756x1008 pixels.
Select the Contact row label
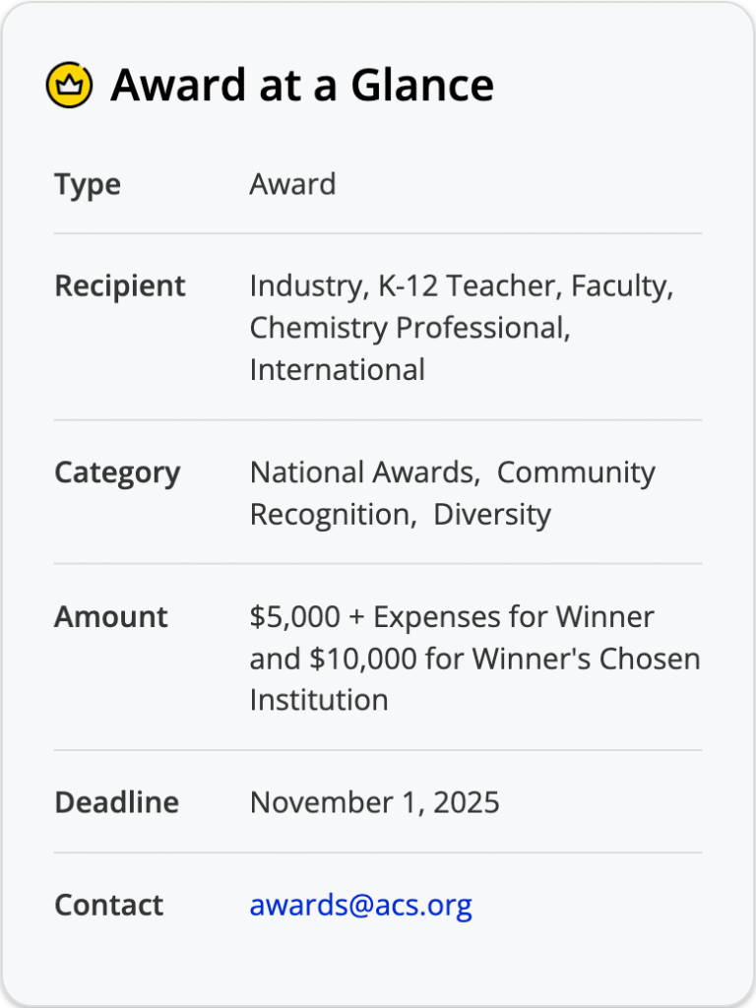pos(108,905)
